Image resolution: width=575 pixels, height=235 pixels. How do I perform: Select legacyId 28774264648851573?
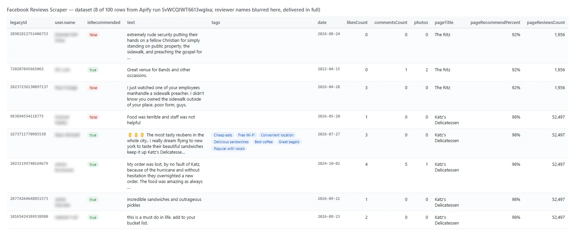29,199
